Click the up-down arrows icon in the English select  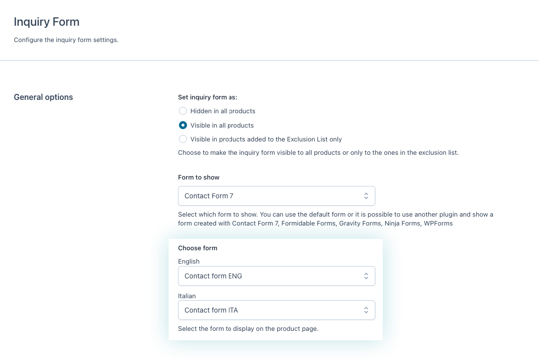point(366,276)
